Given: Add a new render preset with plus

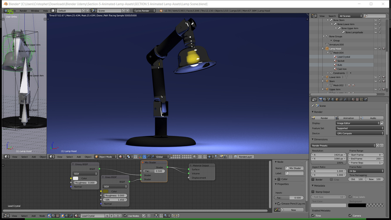Looking at the screenshot, I should tap(378, 145).
